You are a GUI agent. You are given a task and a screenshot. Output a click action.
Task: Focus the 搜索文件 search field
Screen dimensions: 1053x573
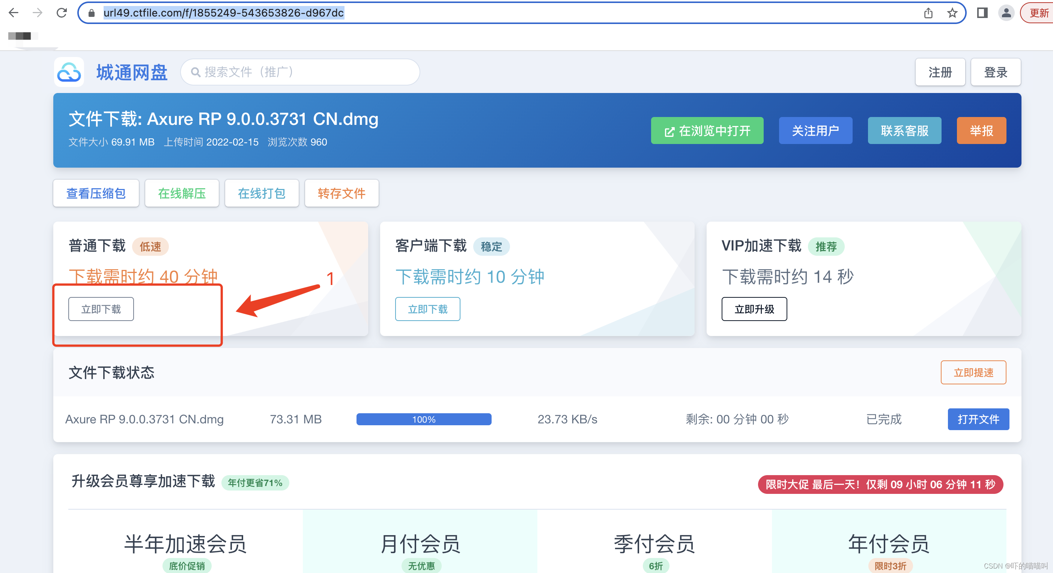point(301,72)
